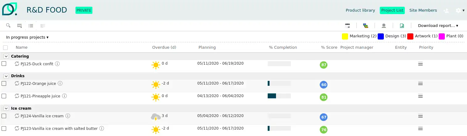Click the green spreadsheet report icon
Image resolution: width=467 pixels, height=136 pixels.
(x=402, y=26)
